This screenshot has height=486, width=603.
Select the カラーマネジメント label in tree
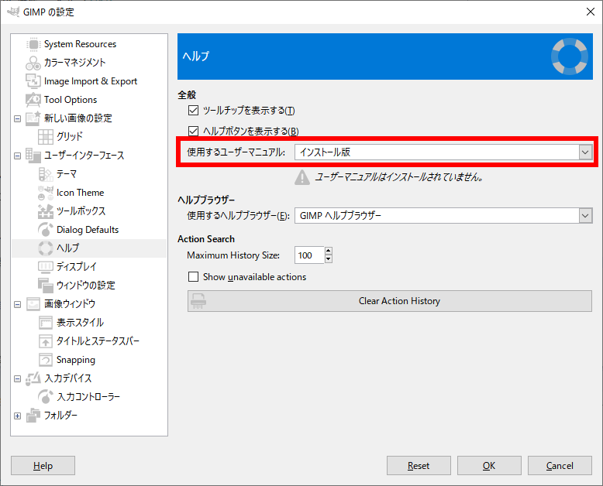point(74,63)
